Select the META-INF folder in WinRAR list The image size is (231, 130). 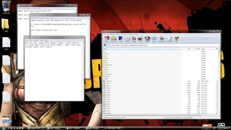click(x=160, y=65)
